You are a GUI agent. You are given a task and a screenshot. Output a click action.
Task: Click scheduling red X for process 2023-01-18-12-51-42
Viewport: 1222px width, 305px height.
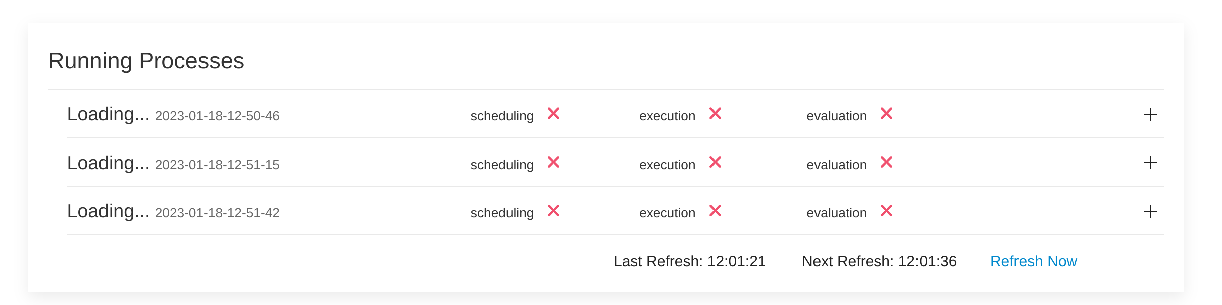click(553, 211)
